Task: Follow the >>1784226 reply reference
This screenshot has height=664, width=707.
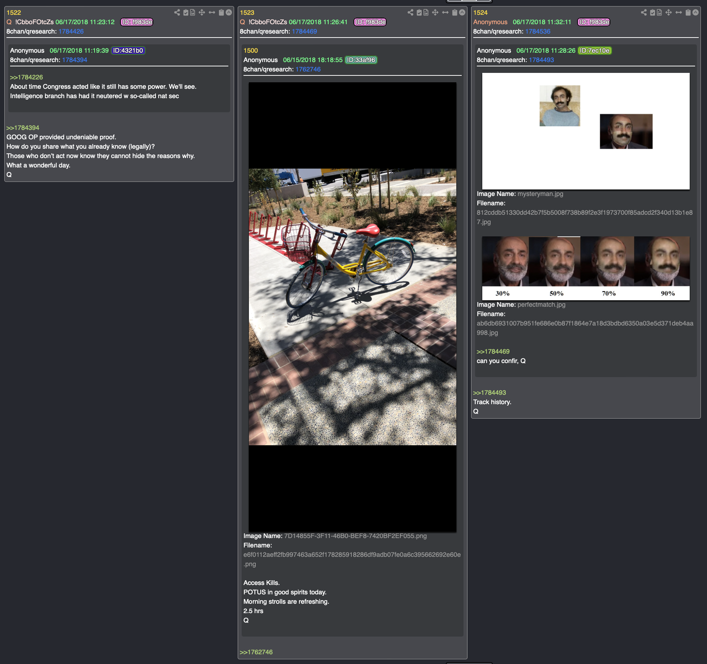Action: click(x=26, y=77)
